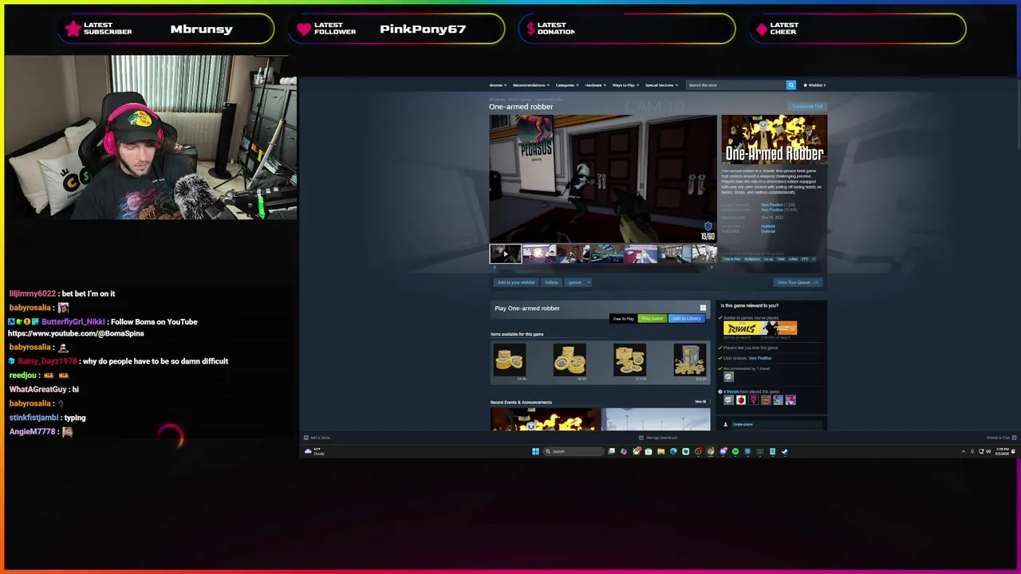1021x574 pixels.
Task: Open the One-Armed Robber header capsule image
Action: coord(774,140)
